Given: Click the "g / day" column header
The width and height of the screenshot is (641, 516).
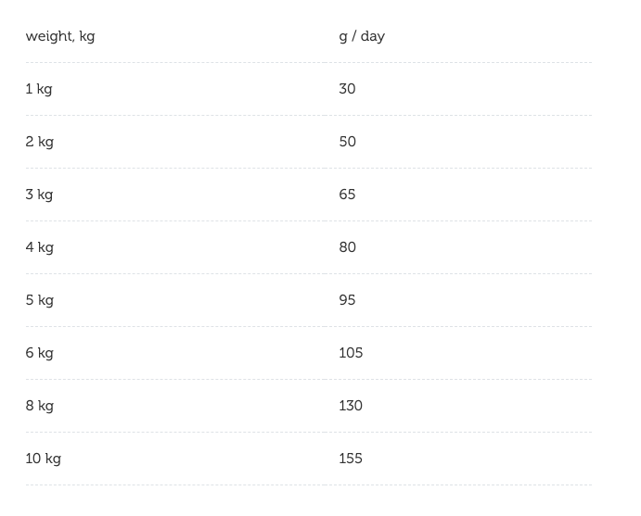Looking at the screenshot, I should pyautogui.click(x=362, y=36).
